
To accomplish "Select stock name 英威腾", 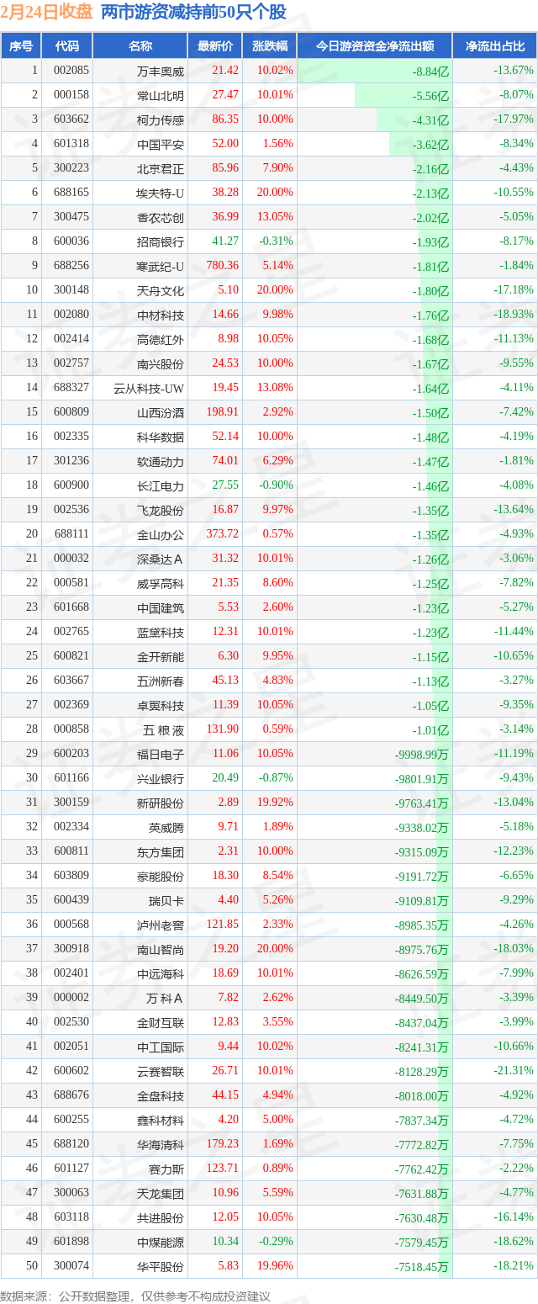I will [166, 827].
